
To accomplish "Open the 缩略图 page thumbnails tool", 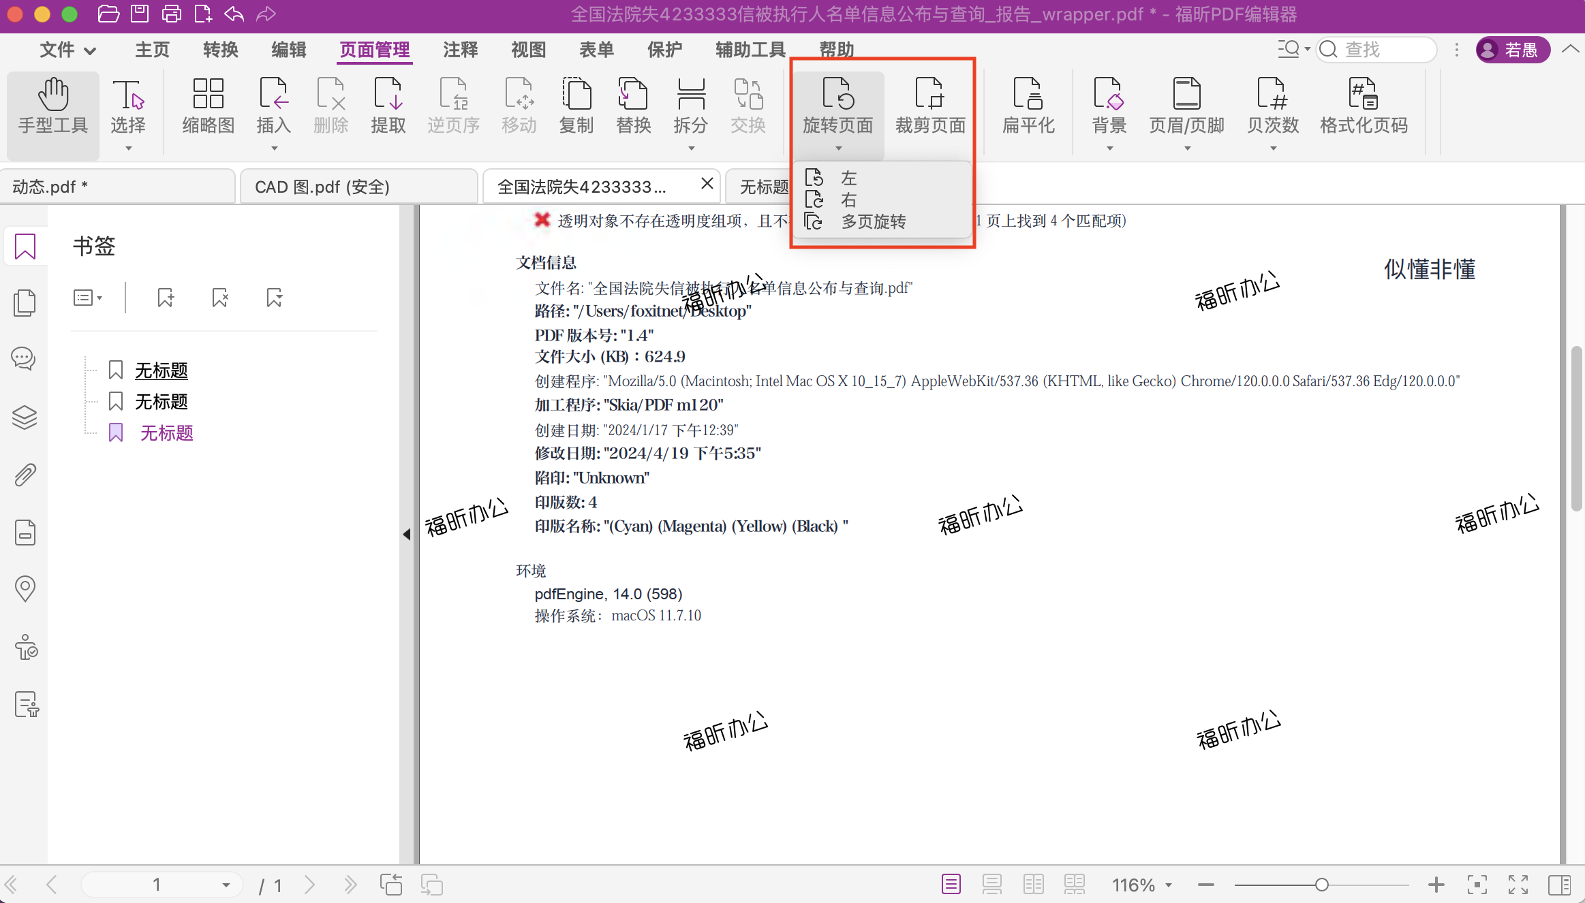I will 208,109.
